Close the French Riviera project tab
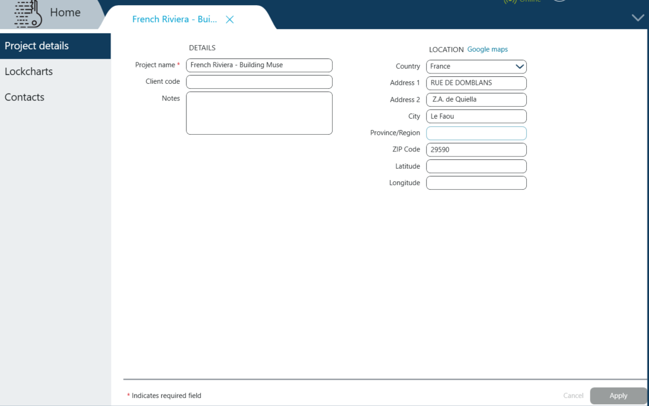The image size is (649, 406). coord(230,19)
